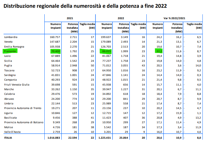Select Emilia Romagna 2022 value 126.703
Viewport: 205px width, 143px height.
pyautogui.click(x=106, y=47)
